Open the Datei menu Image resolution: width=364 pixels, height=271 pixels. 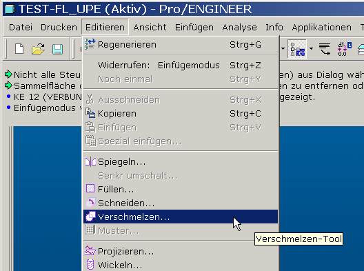(x=21, y=28)
